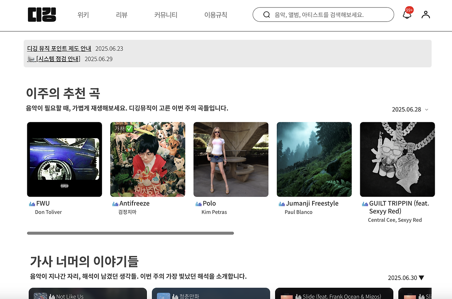Screen dimensions: 452x299
Task: Open the 디깅 뮤직 포인트 제도 안내 notice
Action: tap(59, 48)
